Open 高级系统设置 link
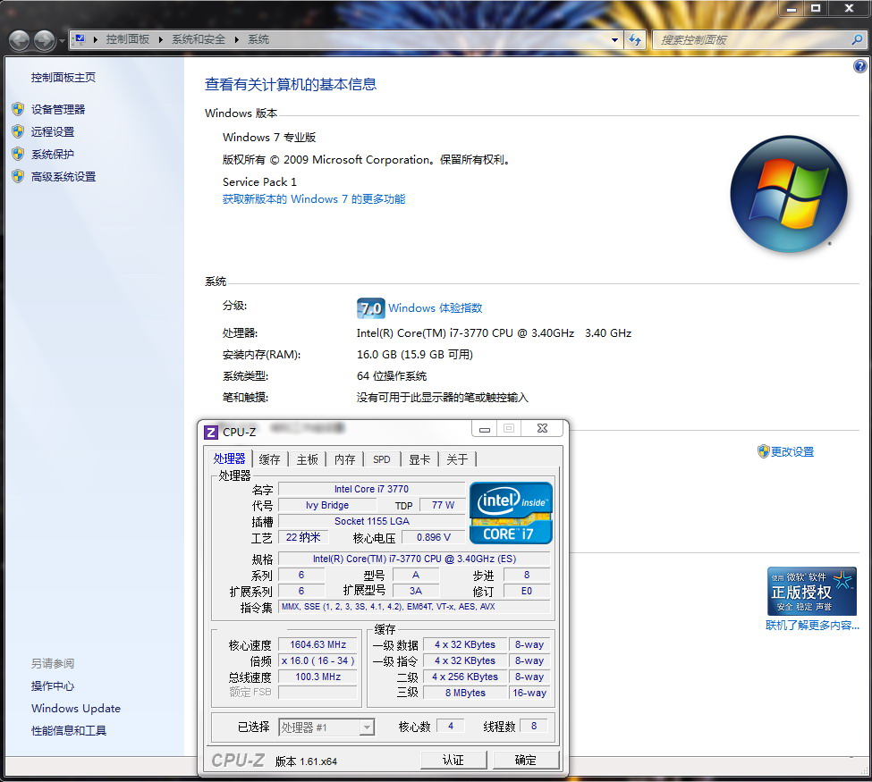Image resolution: width=872 pixels, height=782 pixels. click(x=63, y=177)
